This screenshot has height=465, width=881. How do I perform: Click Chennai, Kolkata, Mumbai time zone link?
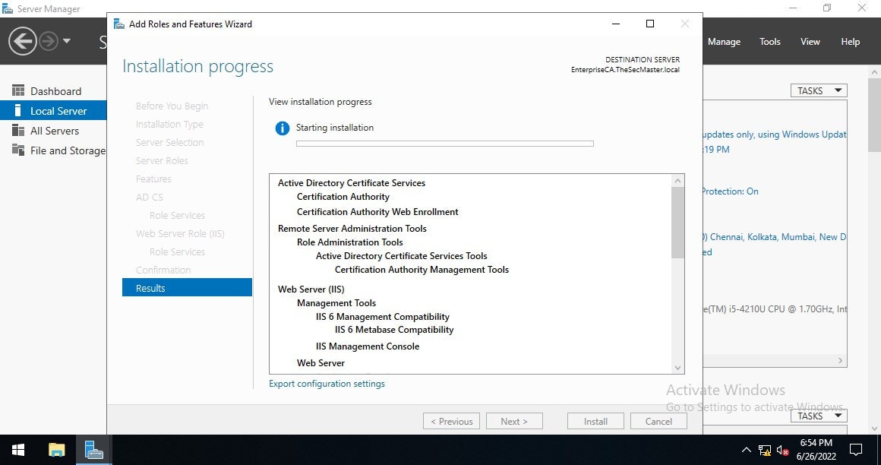(774, 237)
